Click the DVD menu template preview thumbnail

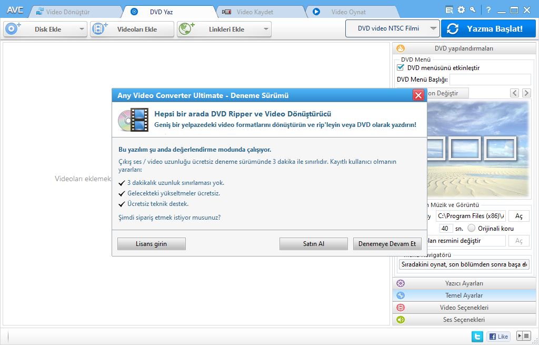[478, 149]
